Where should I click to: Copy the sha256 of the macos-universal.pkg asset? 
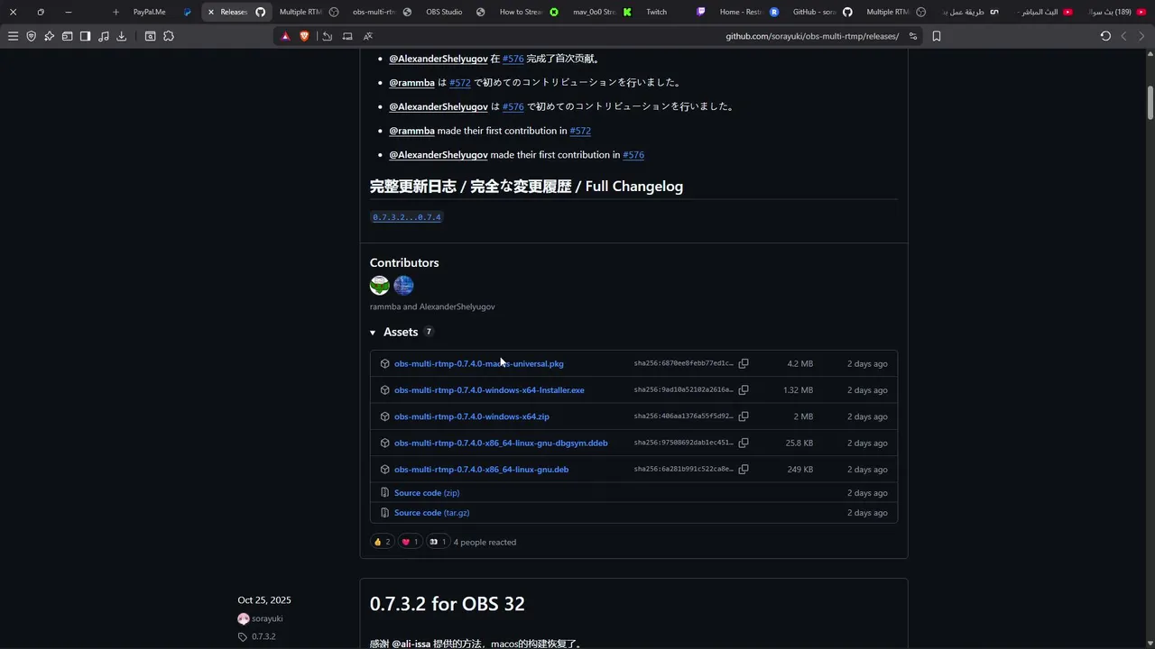click(744, 363)
